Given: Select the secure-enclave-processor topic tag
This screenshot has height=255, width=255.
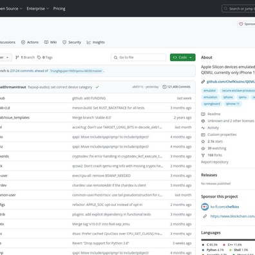Looking at the screenshot, I should (238, 91).
